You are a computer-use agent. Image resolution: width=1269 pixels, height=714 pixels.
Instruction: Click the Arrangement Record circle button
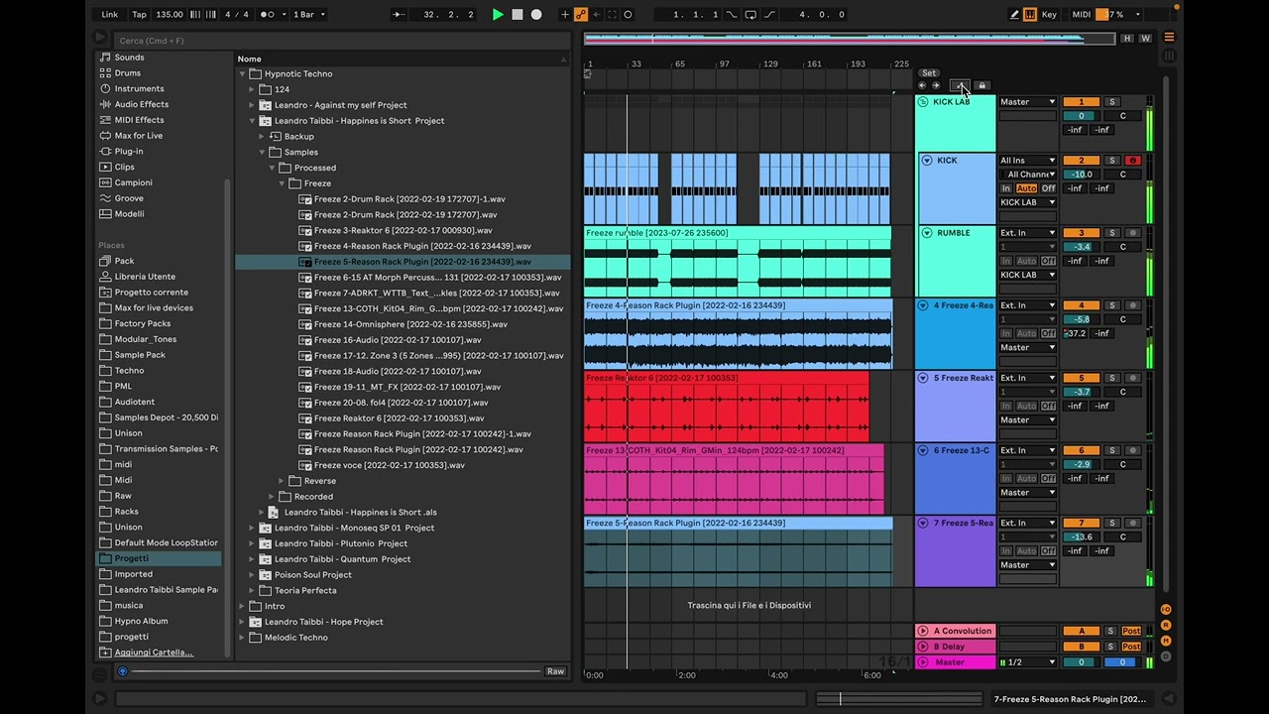536,15
